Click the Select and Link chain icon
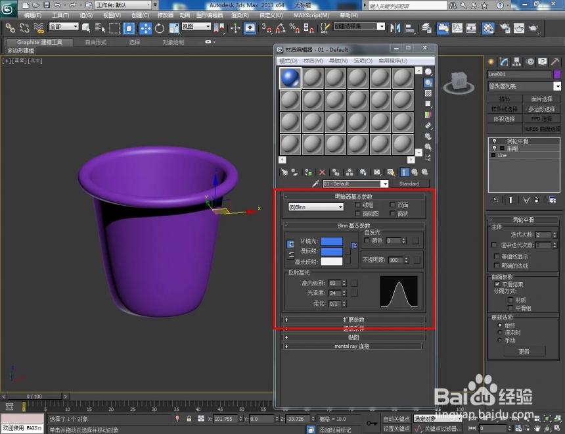Image resolution: width=565 pixels, height=434 pixels. 10,28
